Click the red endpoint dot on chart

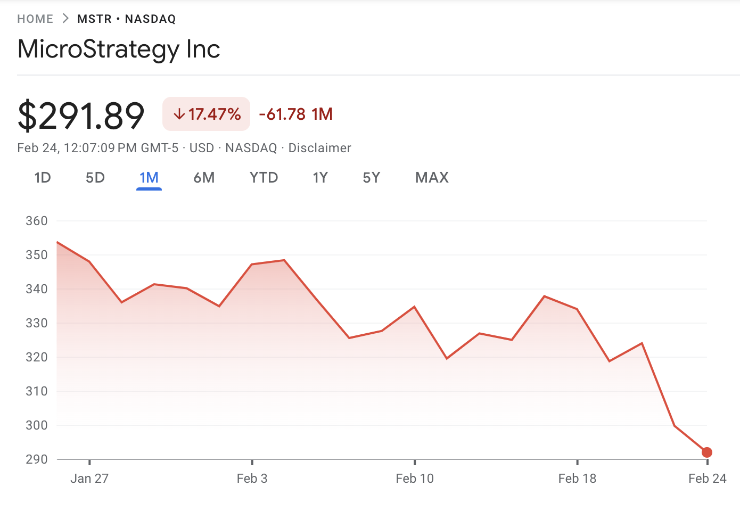tap(706, 452)
